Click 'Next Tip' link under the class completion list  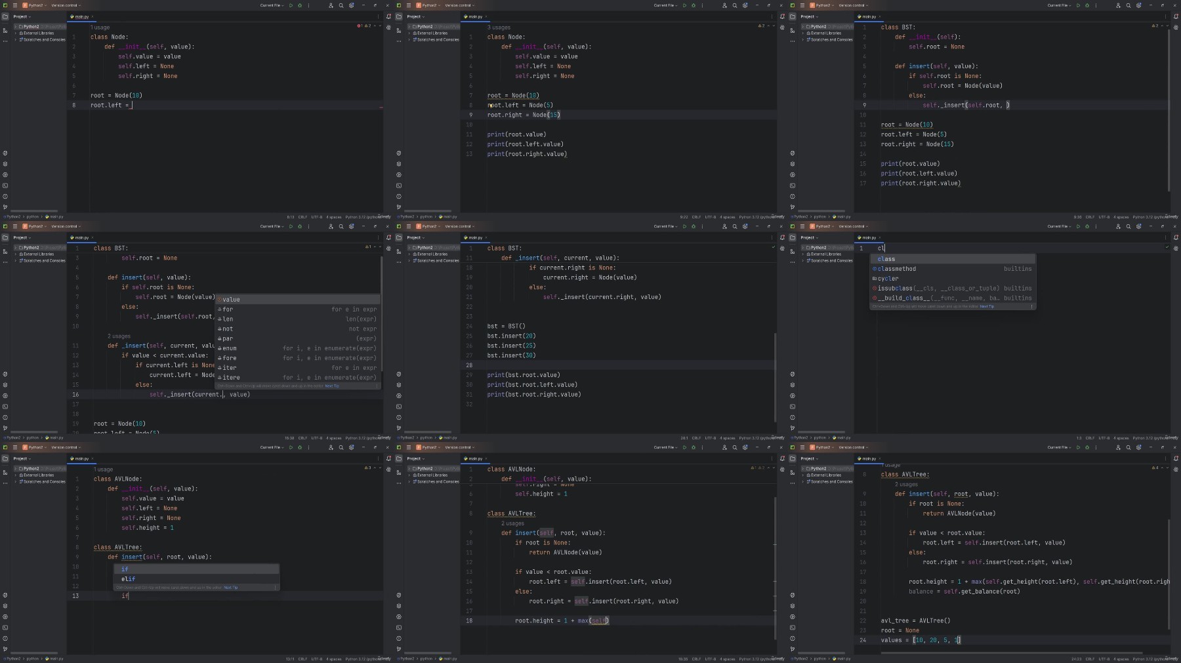pyautogui.click(x=987, y=306)
